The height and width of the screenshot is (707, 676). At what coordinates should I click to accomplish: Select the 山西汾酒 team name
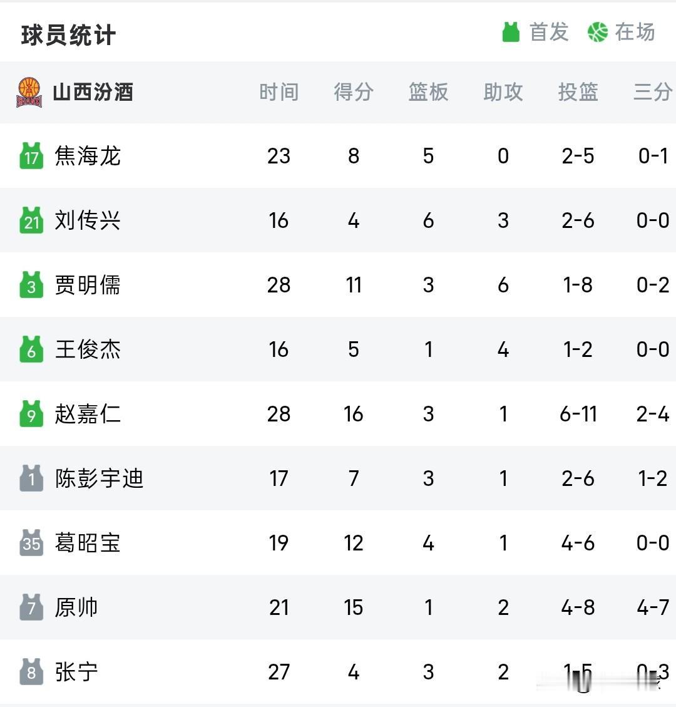[x=93, y=93]
